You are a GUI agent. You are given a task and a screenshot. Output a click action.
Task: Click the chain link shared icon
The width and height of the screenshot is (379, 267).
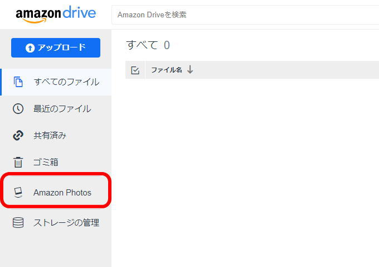18,135
